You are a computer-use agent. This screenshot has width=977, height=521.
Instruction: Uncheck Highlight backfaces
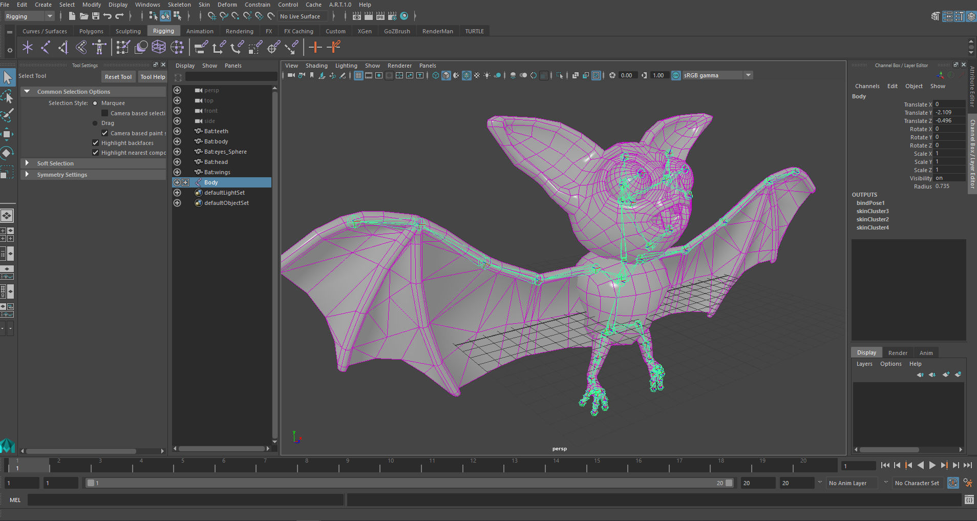click(95, 143)
